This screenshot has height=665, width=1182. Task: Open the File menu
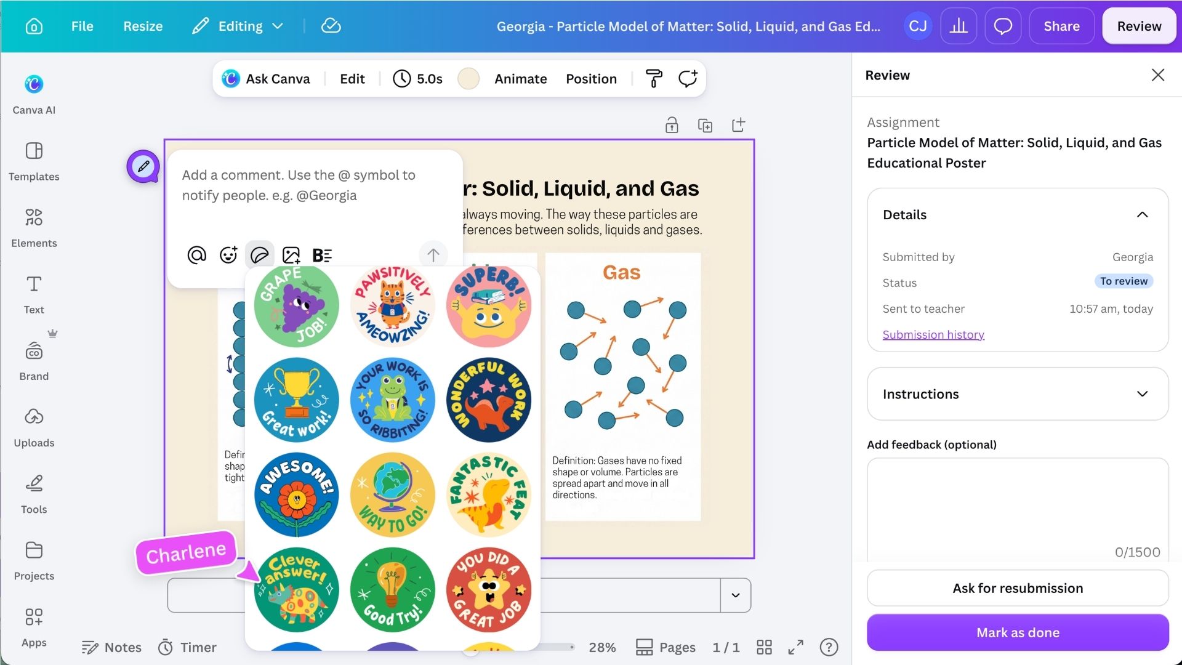pos(82,26)
